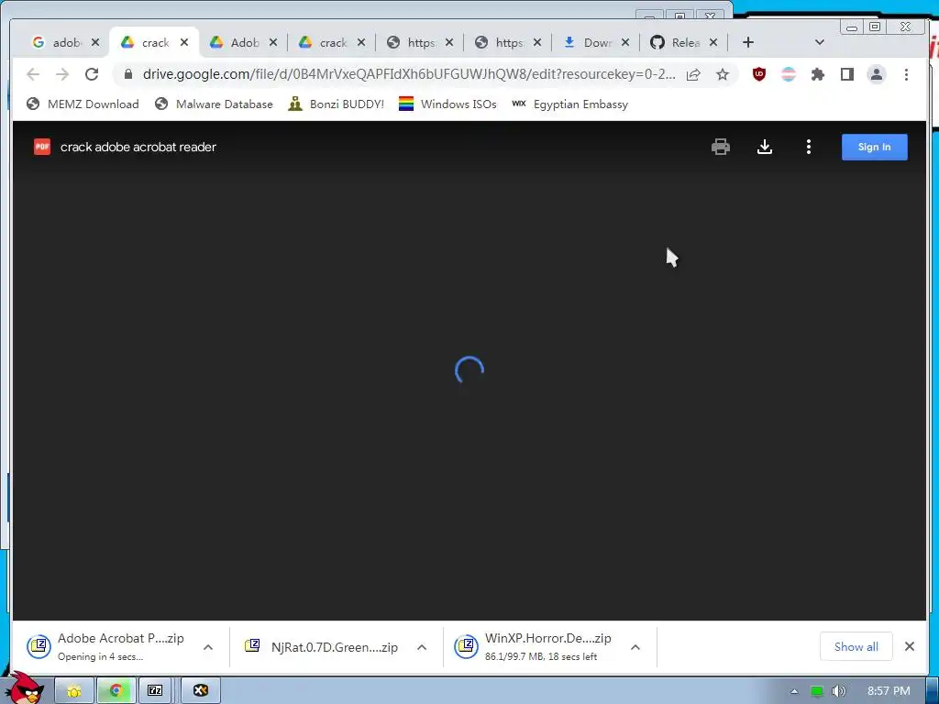Open a new browser tab
Viewport: 939px width, 704px height.
point(748,42)
